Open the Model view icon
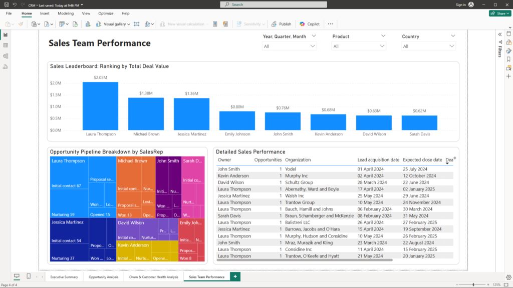This screenshot has width=513, height=288. 6,56
